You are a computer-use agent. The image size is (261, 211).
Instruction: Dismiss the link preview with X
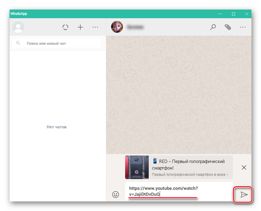tap(244, 167)
